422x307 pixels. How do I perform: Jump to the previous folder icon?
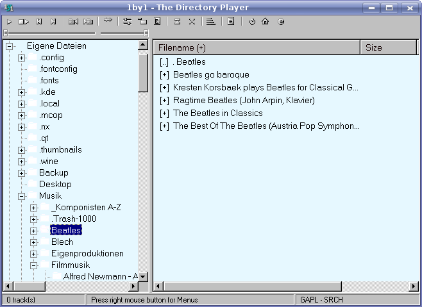click(73, 22)
